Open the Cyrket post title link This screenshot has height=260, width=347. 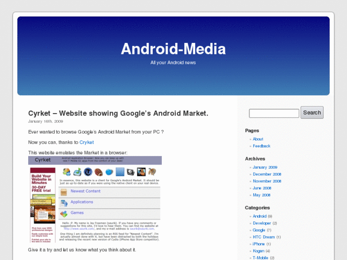[x=118, y=113]
